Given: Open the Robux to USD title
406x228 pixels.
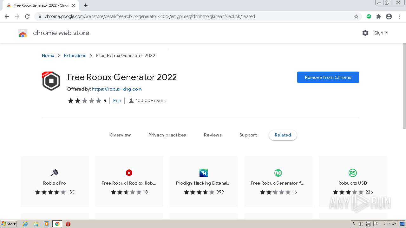Looking at the screenshot, I should tap(353, 183).
